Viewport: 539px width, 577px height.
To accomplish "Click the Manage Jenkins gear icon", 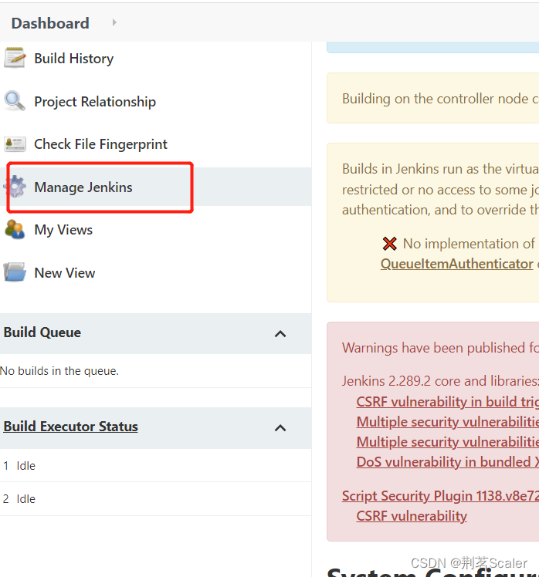I will coord(15,187).
